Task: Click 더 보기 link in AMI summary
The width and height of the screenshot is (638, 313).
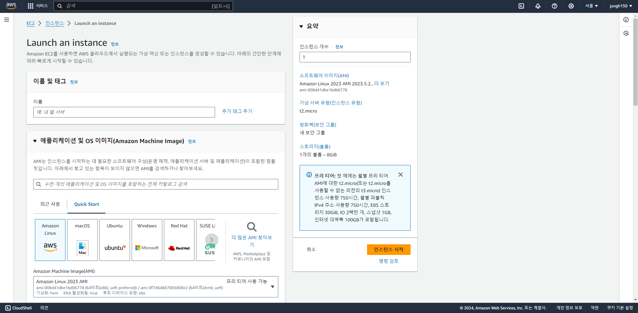Action: coord(382,84)
